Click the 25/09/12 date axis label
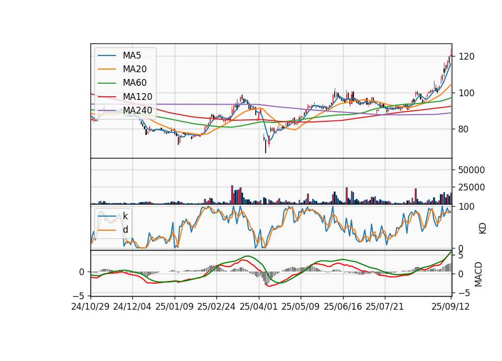Viewport: 502px width, 361px height. pyautogui.click(x=451, y=307)
